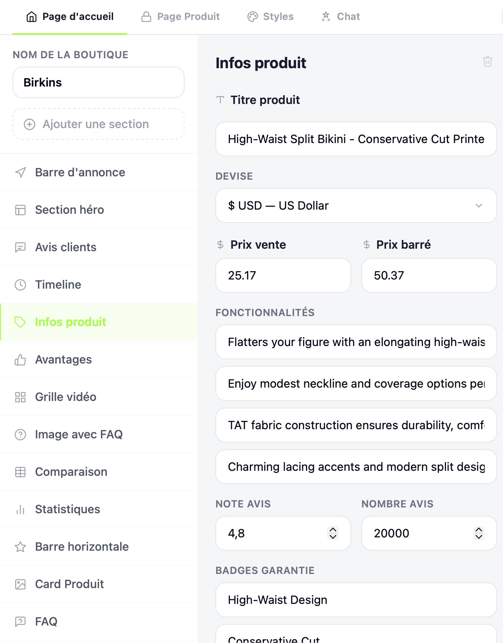The height and width of the screenshot is (643, 503).
Task: Click the grid icon beside Grille vidéo
Action: click(20, 397)
